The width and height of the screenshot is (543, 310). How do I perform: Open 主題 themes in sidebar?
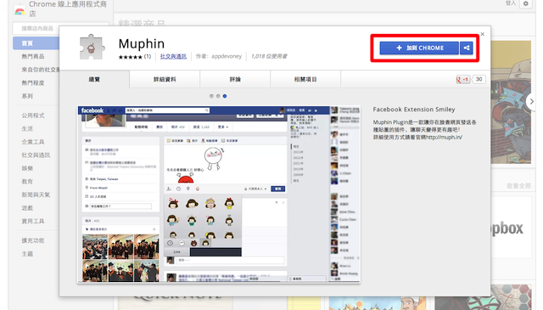click(27, 253)
